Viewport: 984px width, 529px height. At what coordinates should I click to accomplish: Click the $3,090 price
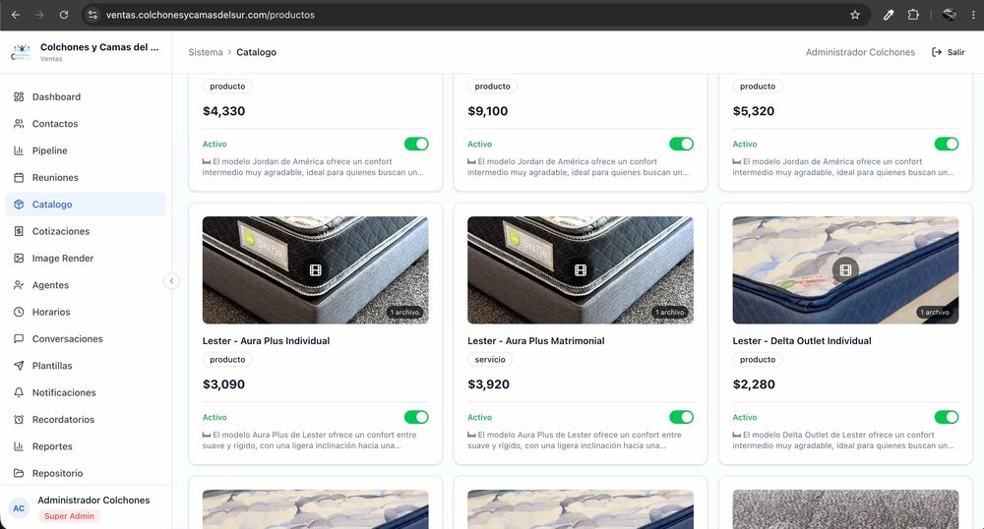(224, 384)
